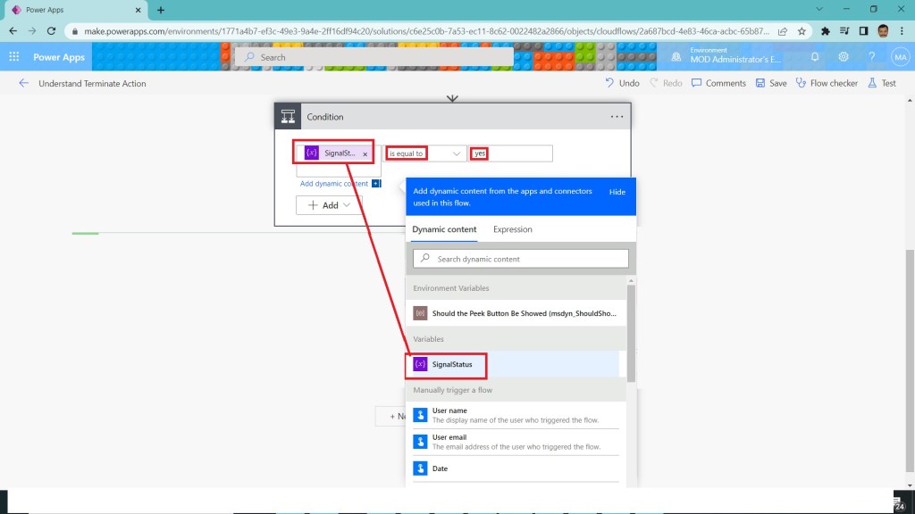915x514 pixels.
Task: Open the settings gear icon
Action: click(x=844, y=57)
